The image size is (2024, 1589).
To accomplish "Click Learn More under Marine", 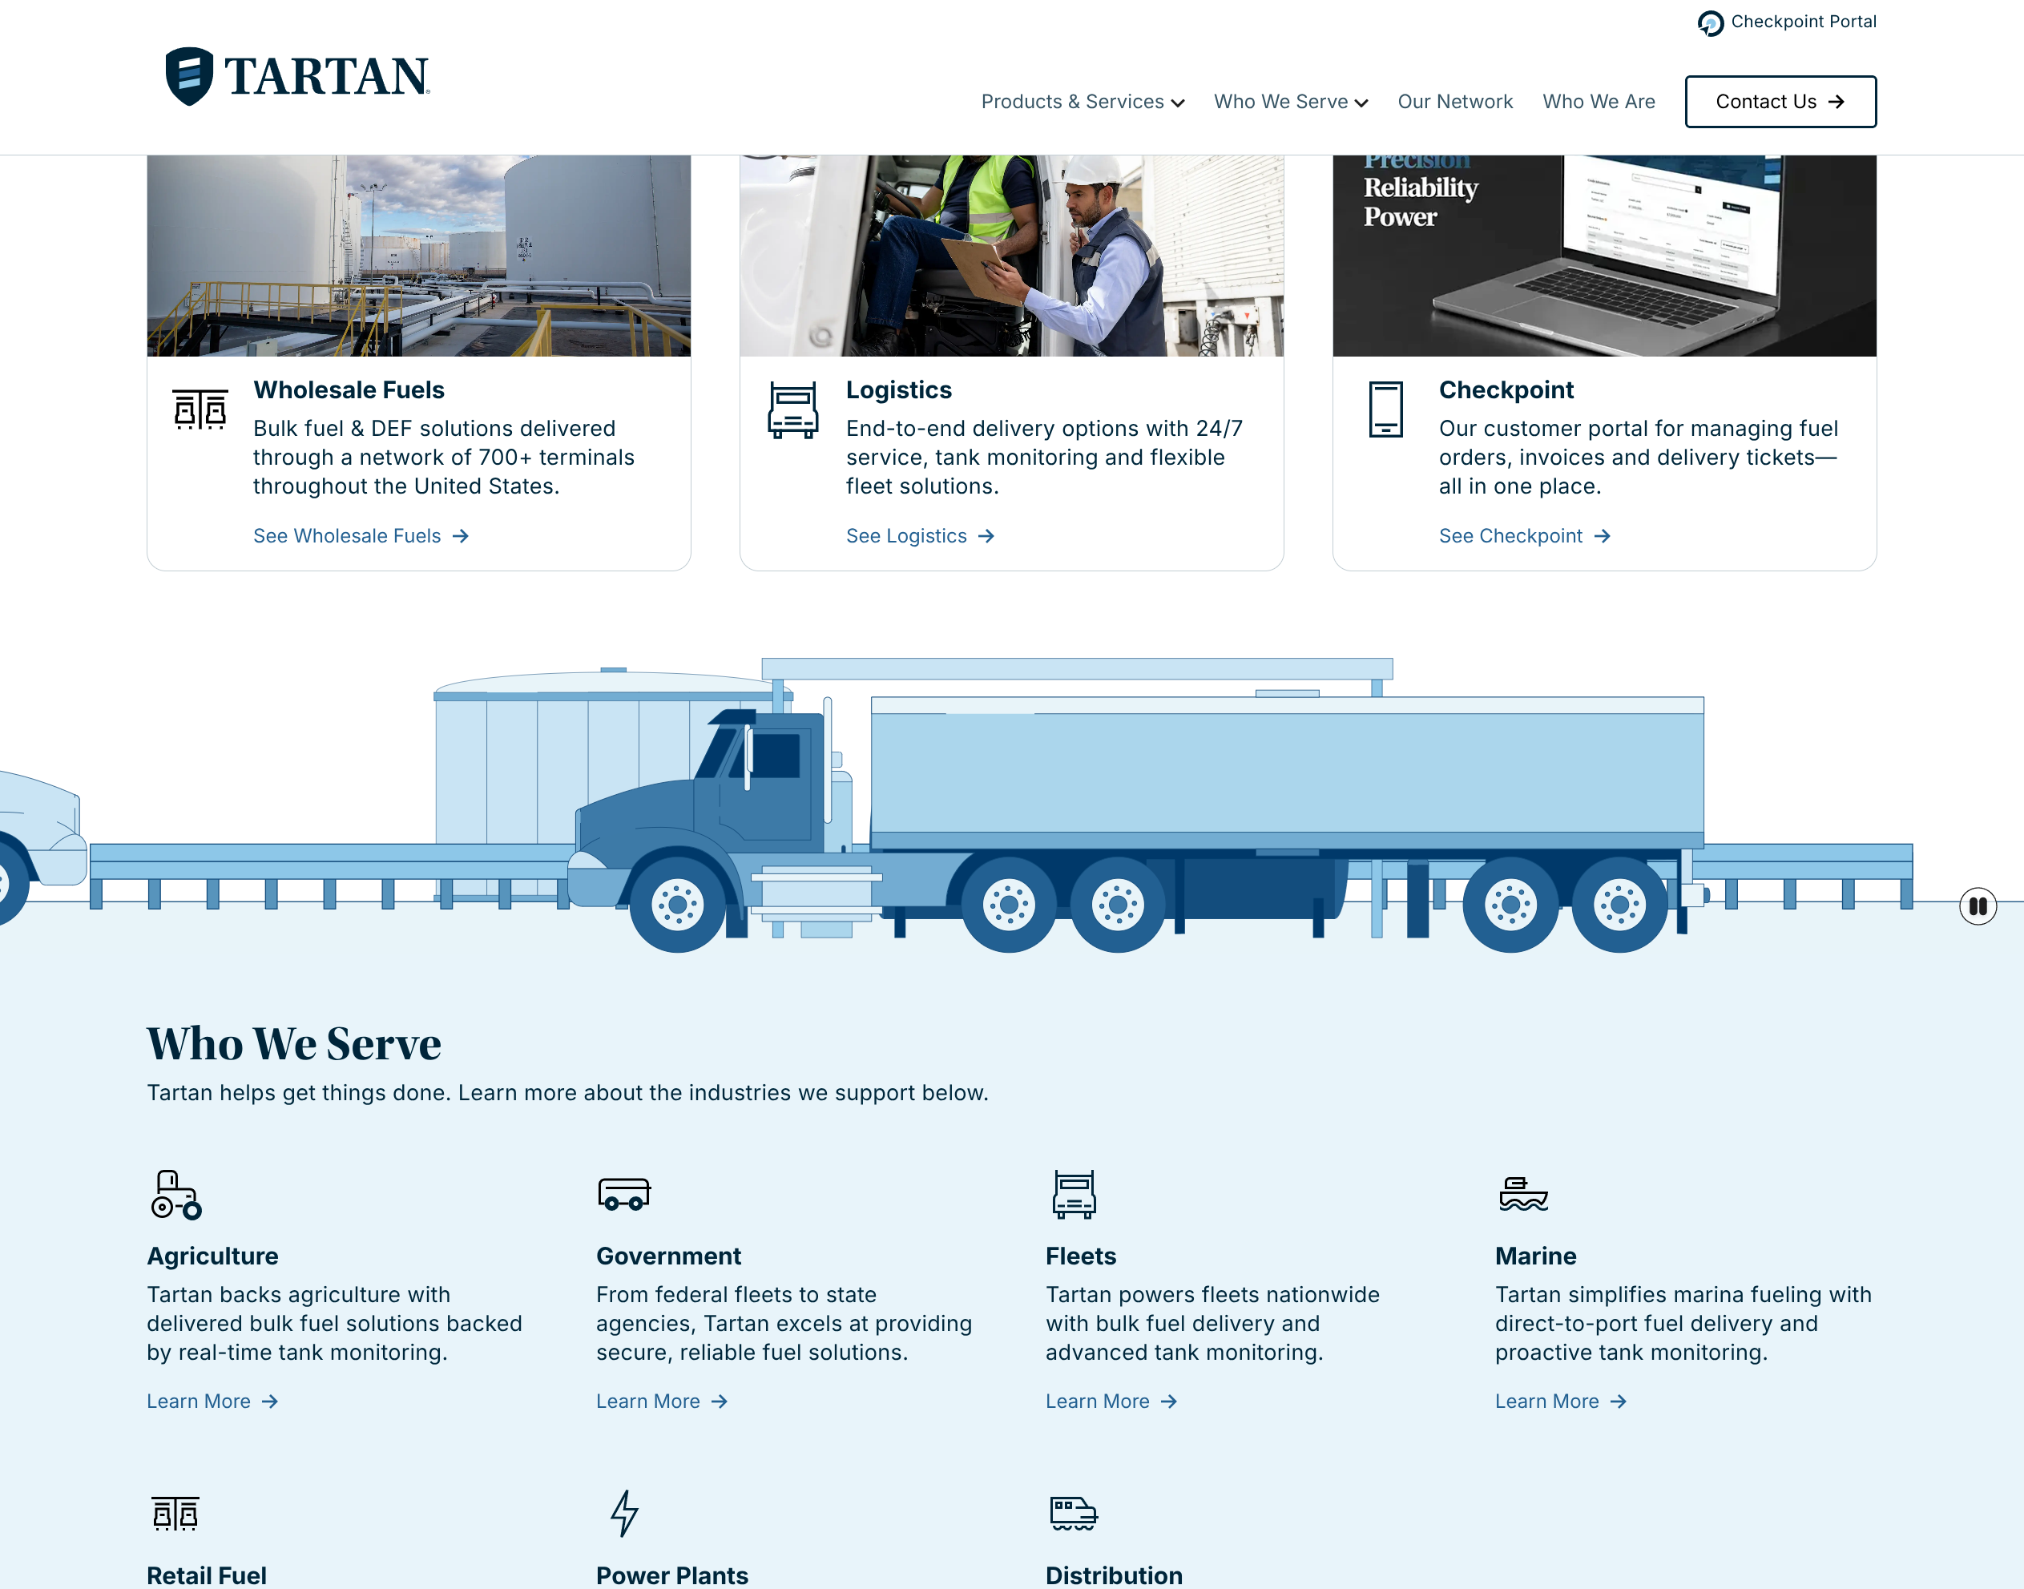I will point(1561,1401).
